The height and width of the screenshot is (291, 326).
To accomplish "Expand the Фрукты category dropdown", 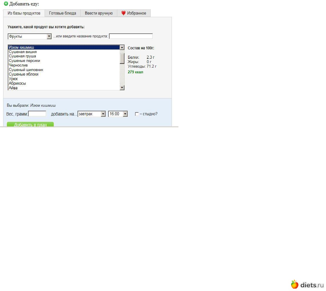I will click(x=49, y=37).
